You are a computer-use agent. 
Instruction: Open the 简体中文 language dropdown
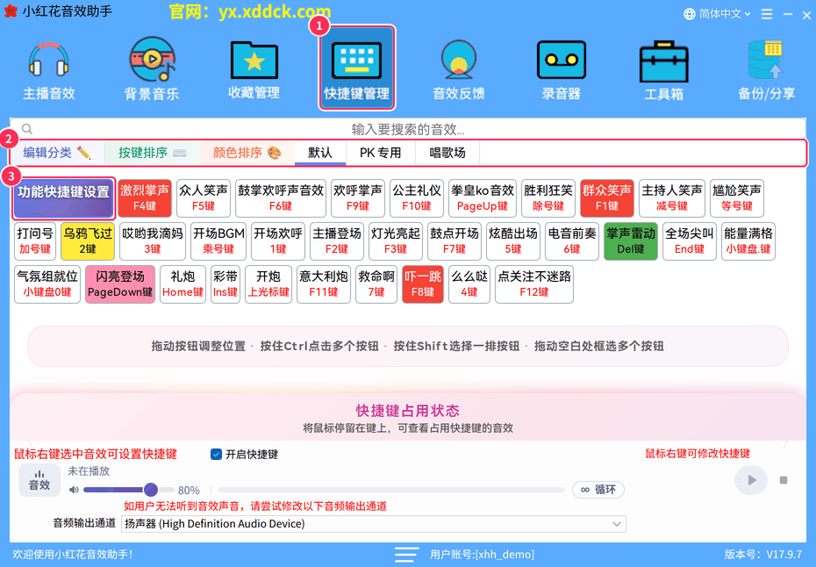click(x=717, y=14)
